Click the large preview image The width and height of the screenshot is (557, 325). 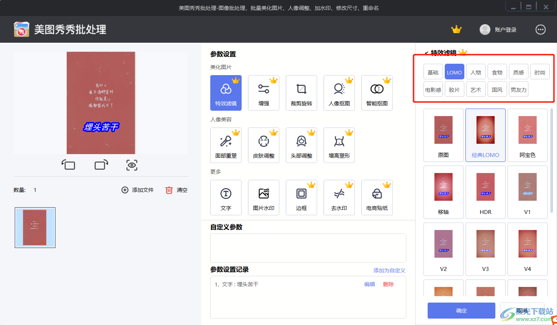coord(101,103)
